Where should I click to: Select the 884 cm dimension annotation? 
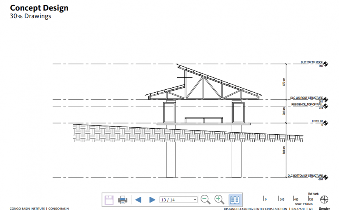tap(284, 150)
